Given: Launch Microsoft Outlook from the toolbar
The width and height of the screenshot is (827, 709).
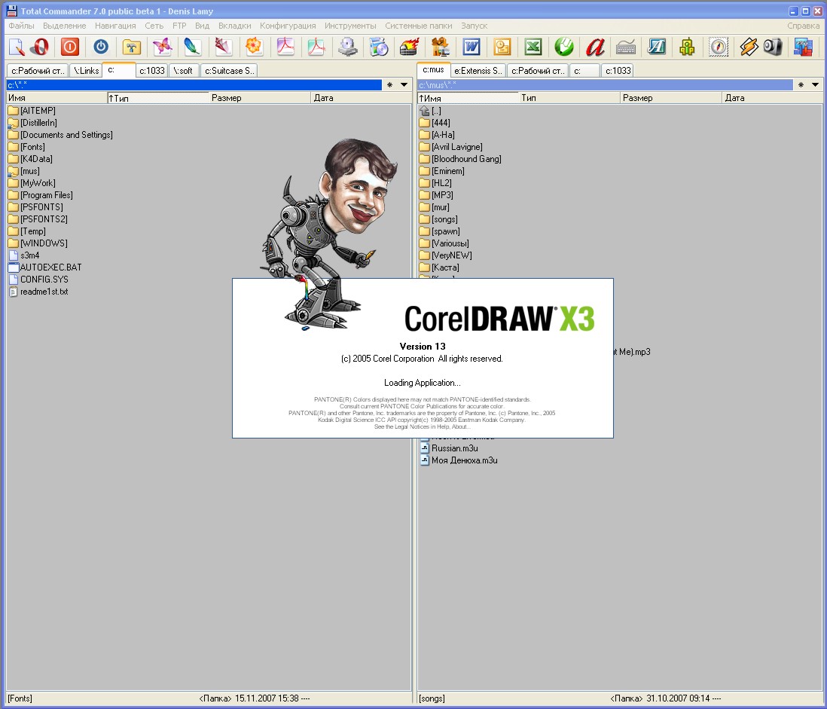Looking at the screenshot, I should 502,47.
